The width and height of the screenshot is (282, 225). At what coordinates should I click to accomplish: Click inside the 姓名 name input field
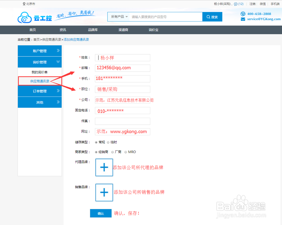pyautogui.click(x=122, y=57)
